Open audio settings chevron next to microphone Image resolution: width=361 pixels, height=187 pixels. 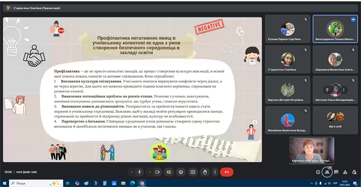coord(132,172)
